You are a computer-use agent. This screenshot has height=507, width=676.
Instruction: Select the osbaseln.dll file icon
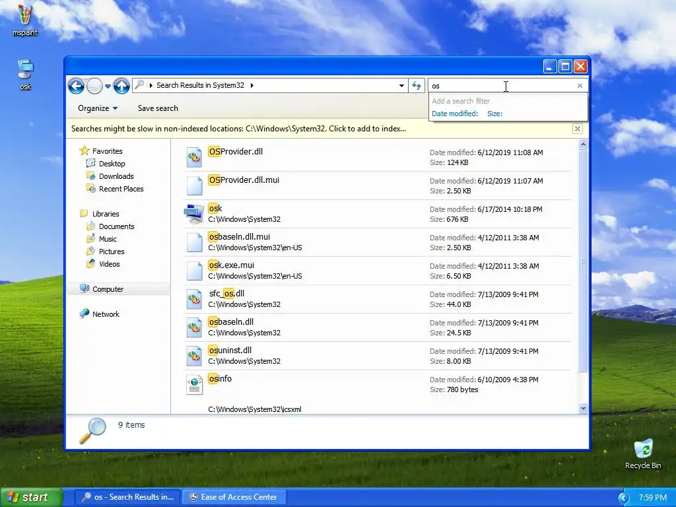tap(194, 327)
